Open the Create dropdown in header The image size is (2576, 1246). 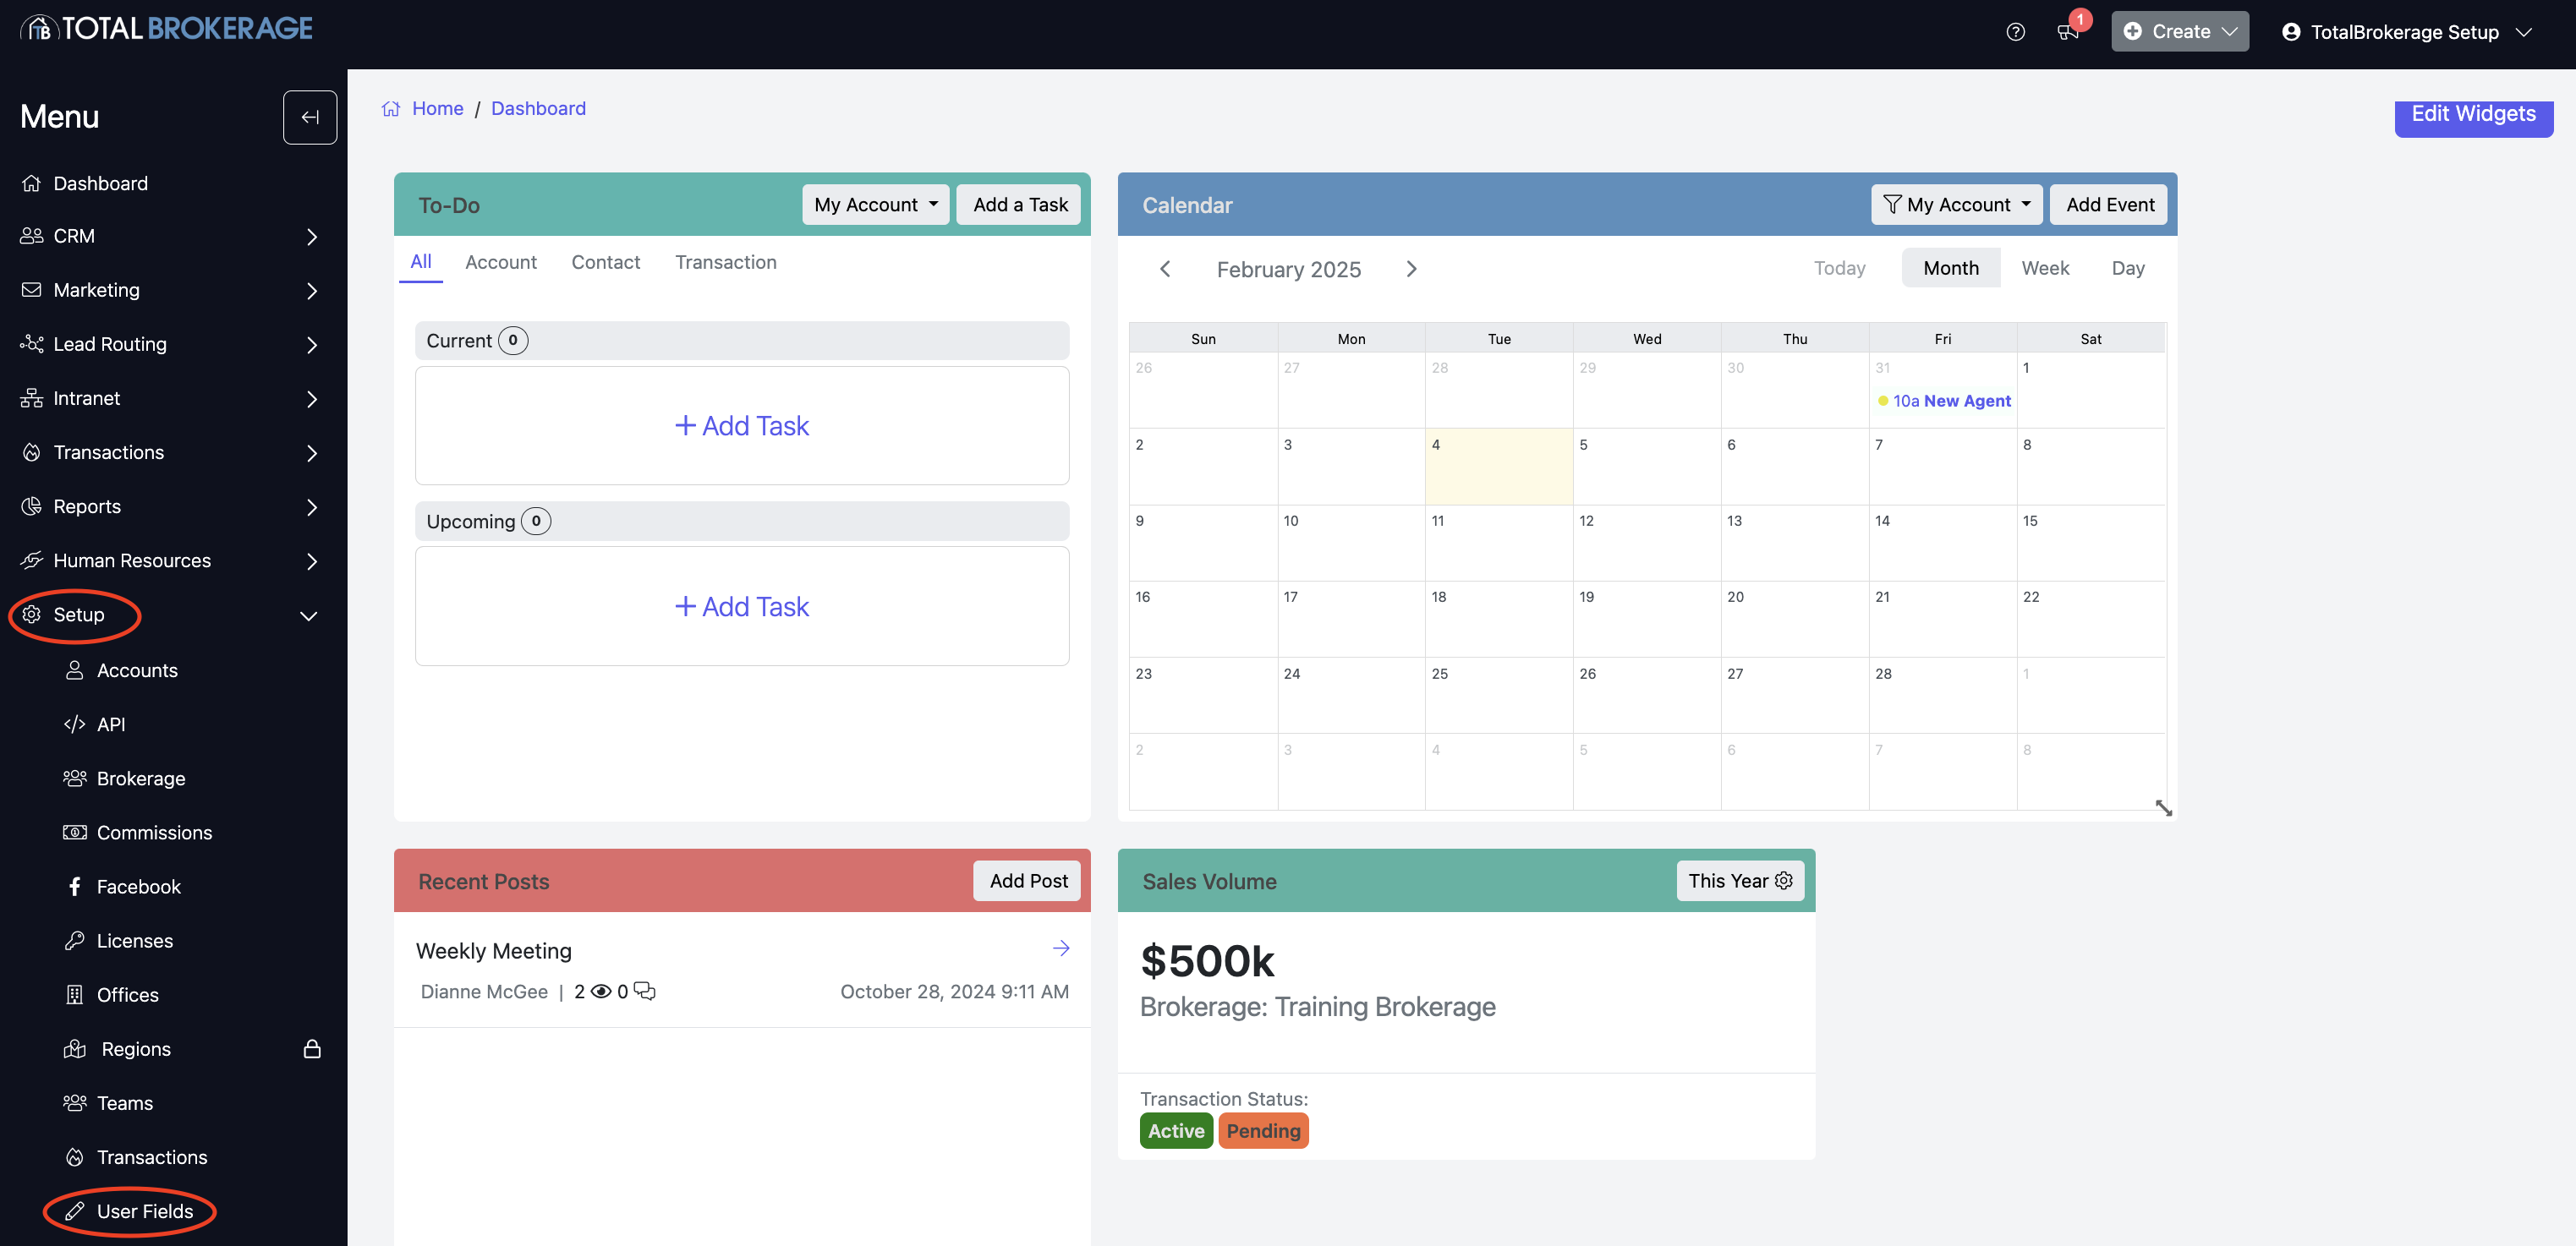pos(2179,32)
